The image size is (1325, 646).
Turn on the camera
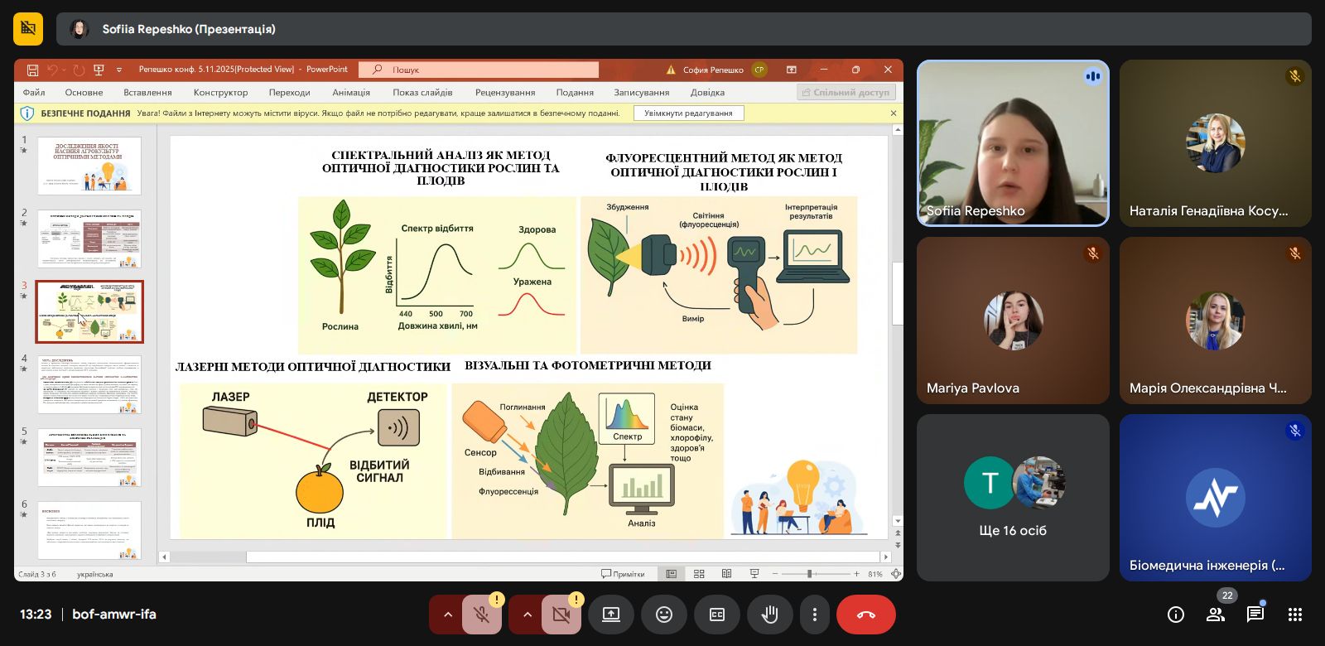point(561,615)
